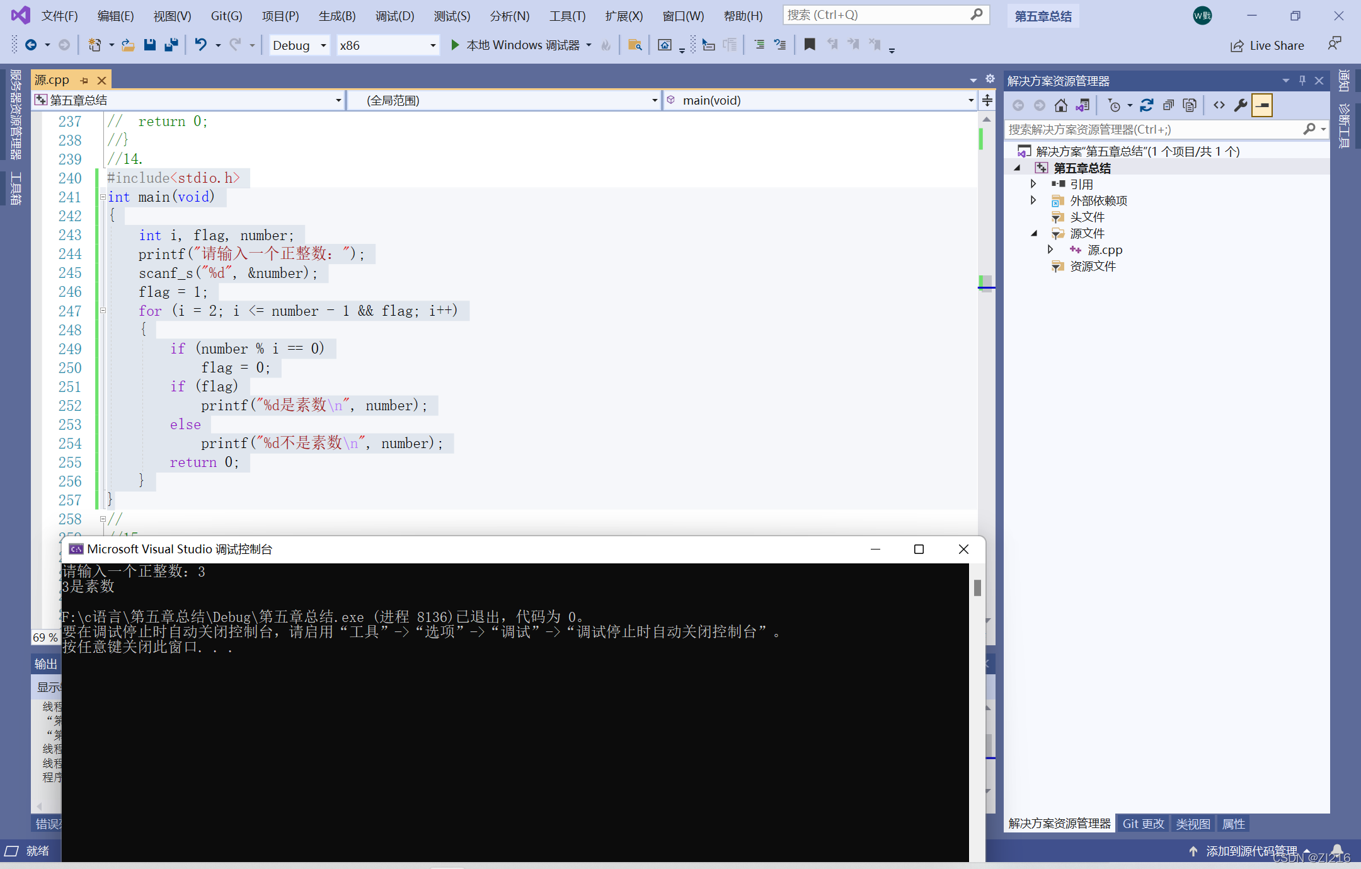1361x869 pixels.
Task: Click the New Project toolbar icon
Action: tap(95, 45)
